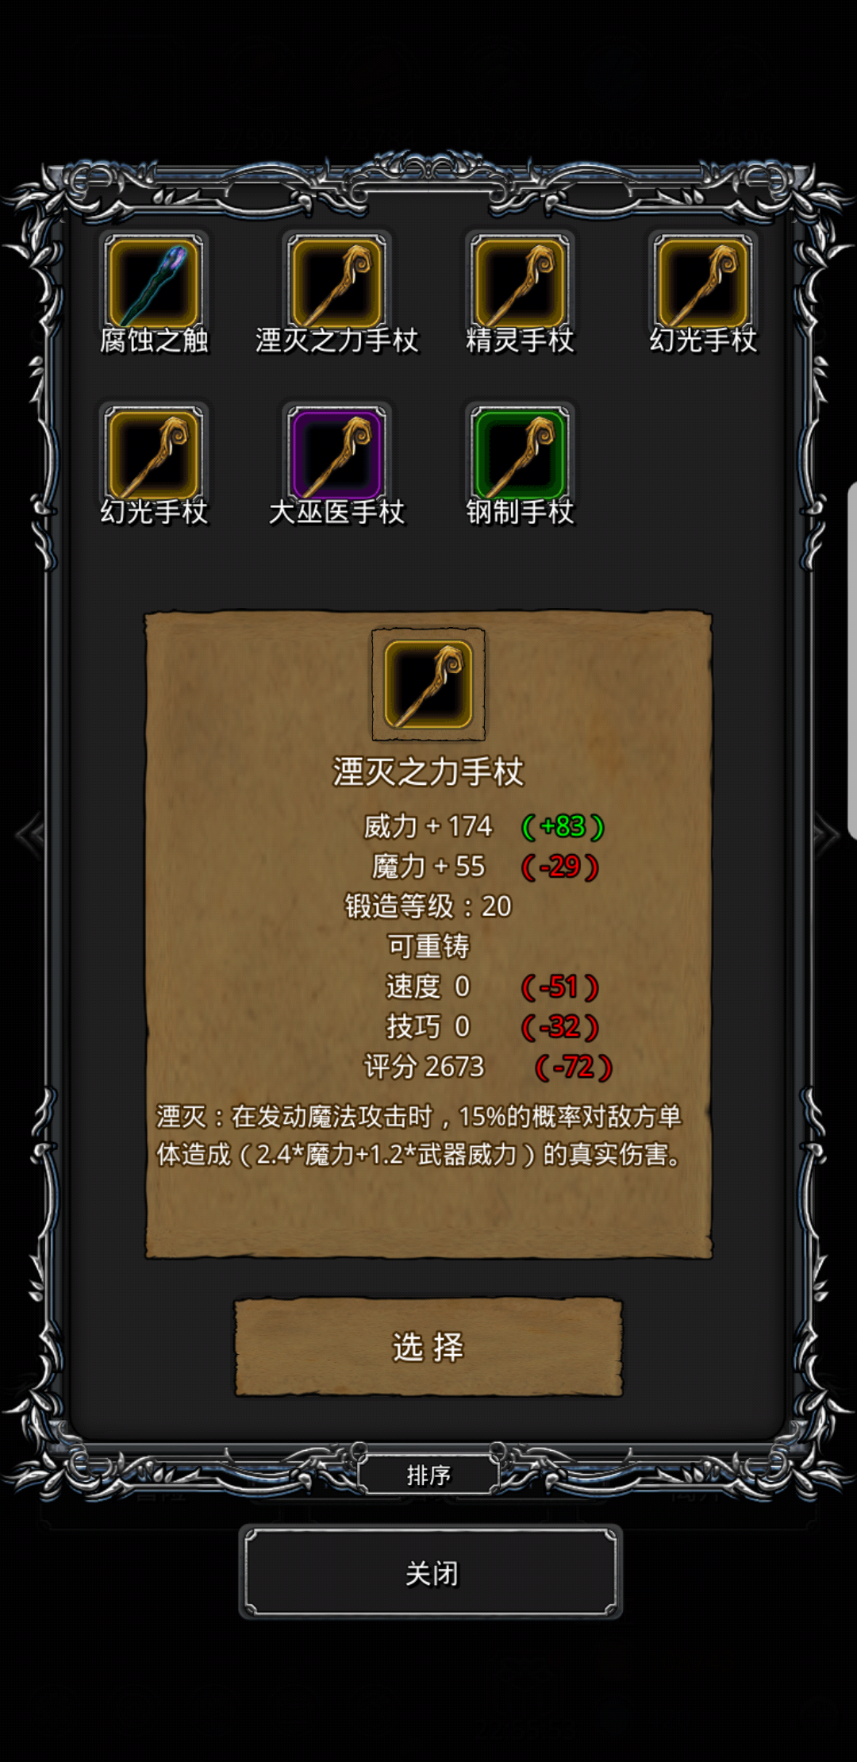857x1762 pixels.
Task: Tap the 锻造等级：20 line
Action: point(428,906)
